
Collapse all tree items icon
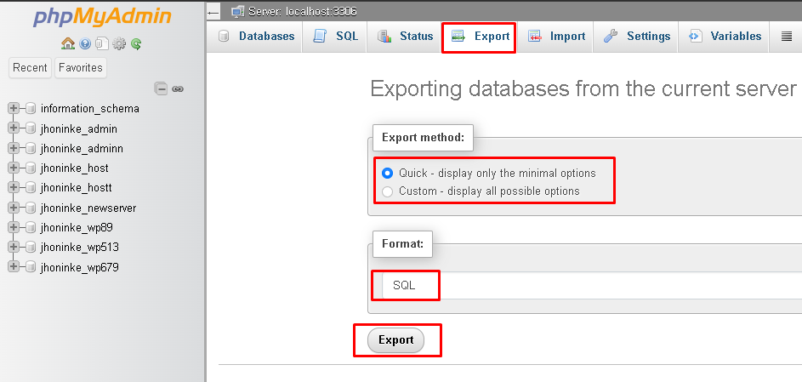click(x=161, y=89)
